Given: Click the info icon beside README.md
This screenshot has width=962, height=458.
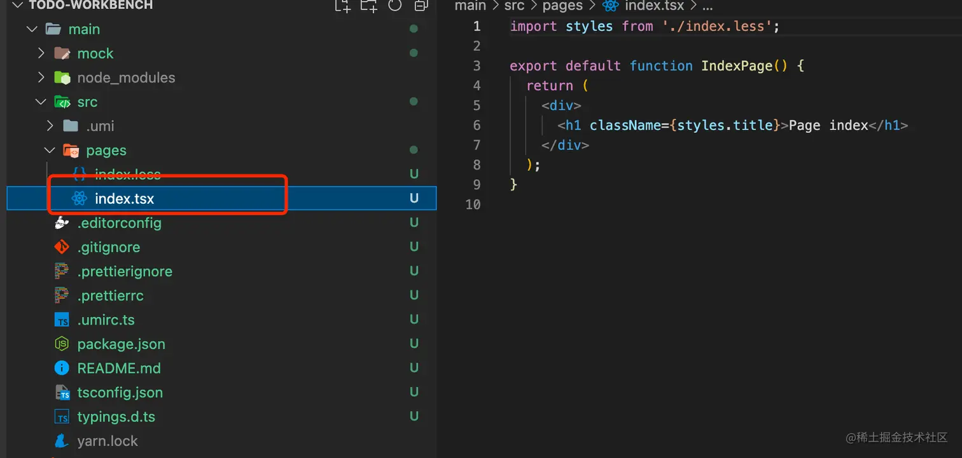Looking at the screenshot, I should (x=62, y=368).
